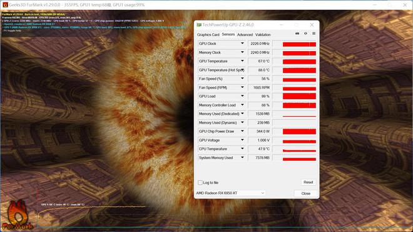Image resolution: width=413 pixels, height=232 pixels.
Task: Click the FurMark GPU temperature graph line
Action: pos(92,207)
